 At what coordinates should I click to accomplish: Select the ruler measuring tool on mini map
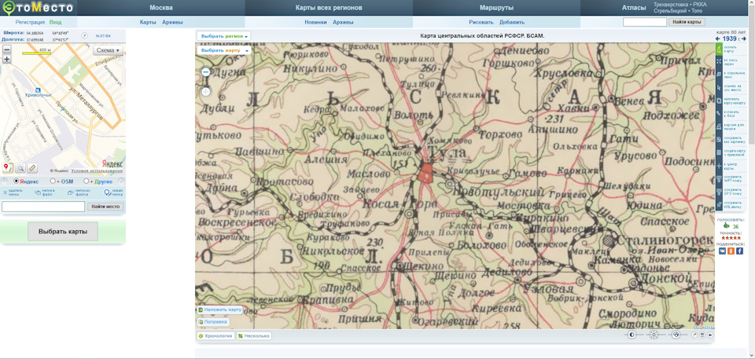pos(31,168)
